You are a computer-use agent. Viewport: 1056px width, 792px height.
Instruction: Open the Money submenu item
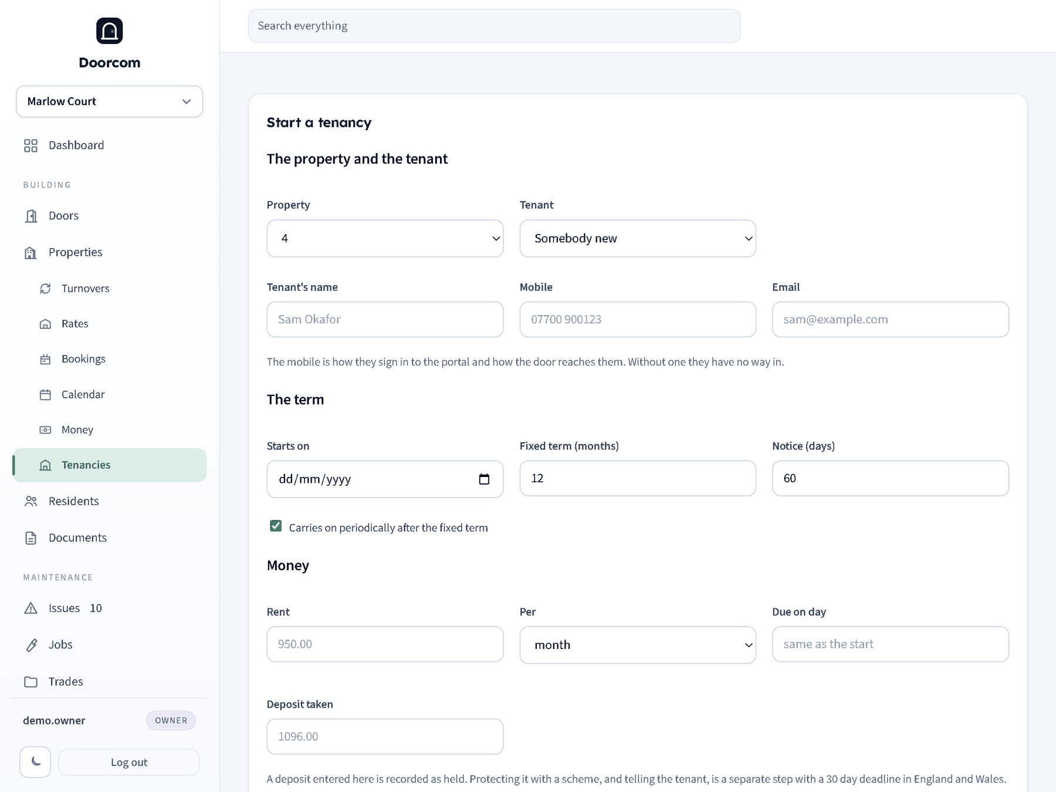point(110,430)
